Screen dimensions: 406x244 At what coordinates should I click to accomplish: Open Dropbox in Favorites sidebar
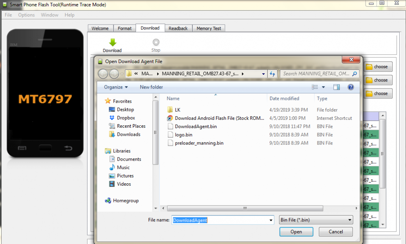126,118
